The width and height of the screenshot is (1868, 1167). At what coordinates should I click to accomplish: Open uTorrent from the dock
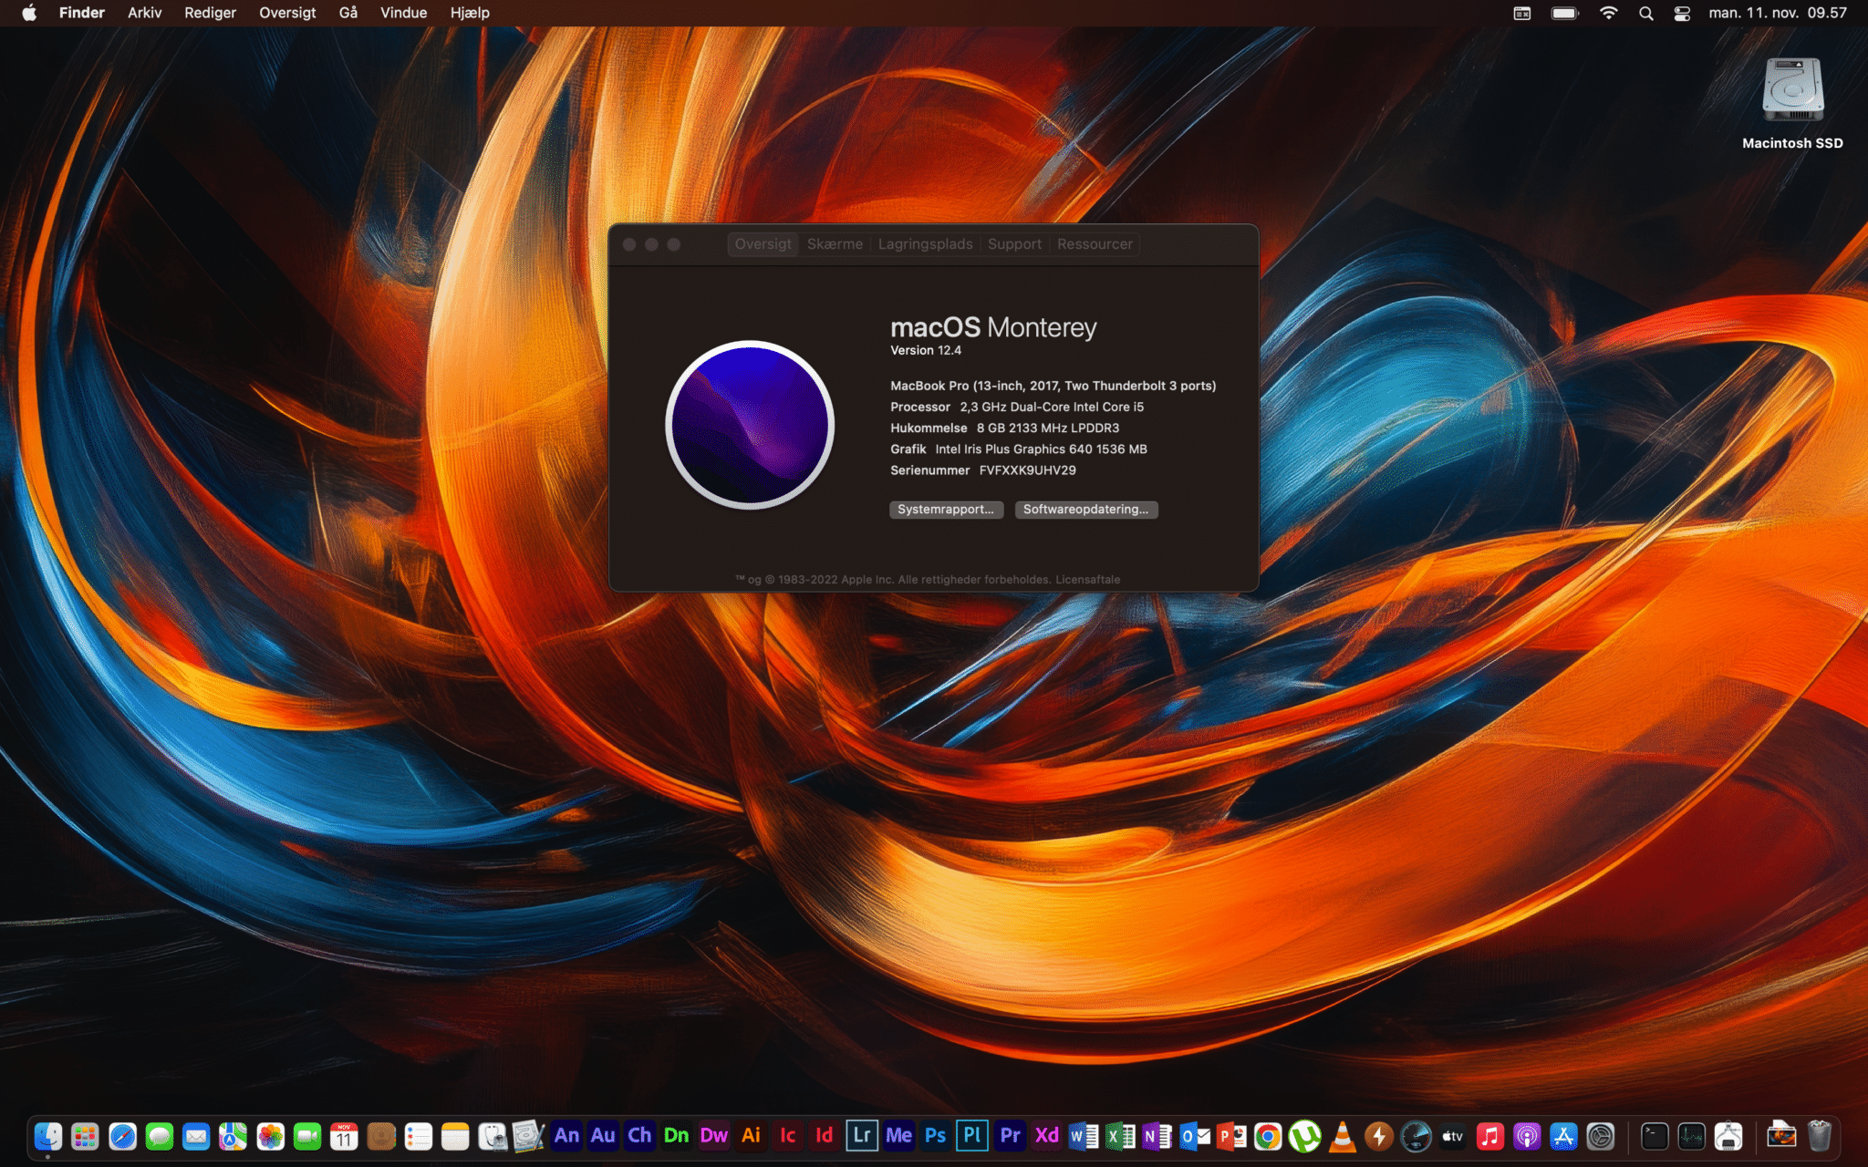coord(1304,1137)
